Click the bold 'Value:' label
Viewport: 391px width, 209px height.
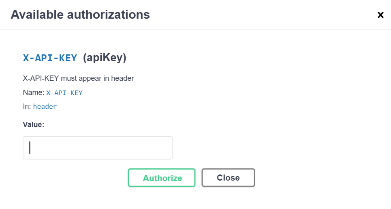point(34,125)
